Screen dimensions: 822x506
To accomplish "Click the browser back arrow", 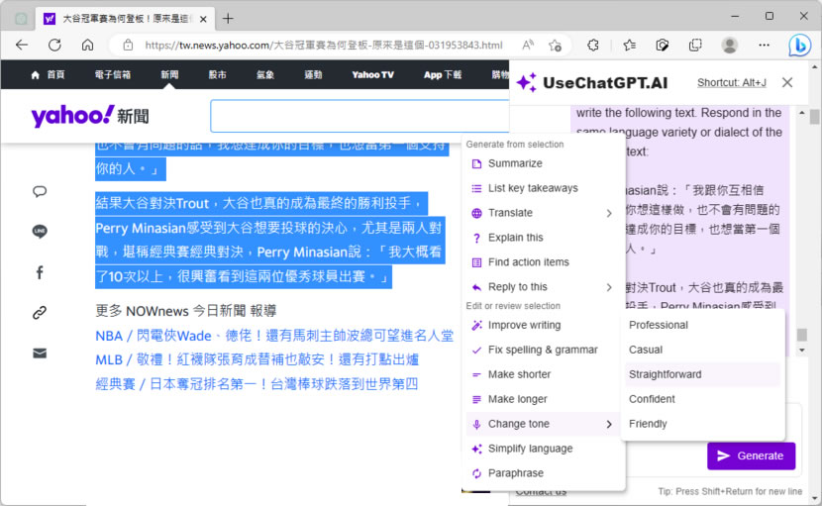I will click(x=22, y=46).
